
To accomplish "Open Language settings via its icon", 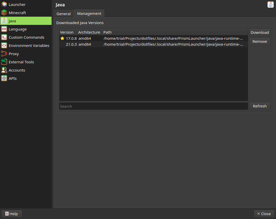I will 4,29.
